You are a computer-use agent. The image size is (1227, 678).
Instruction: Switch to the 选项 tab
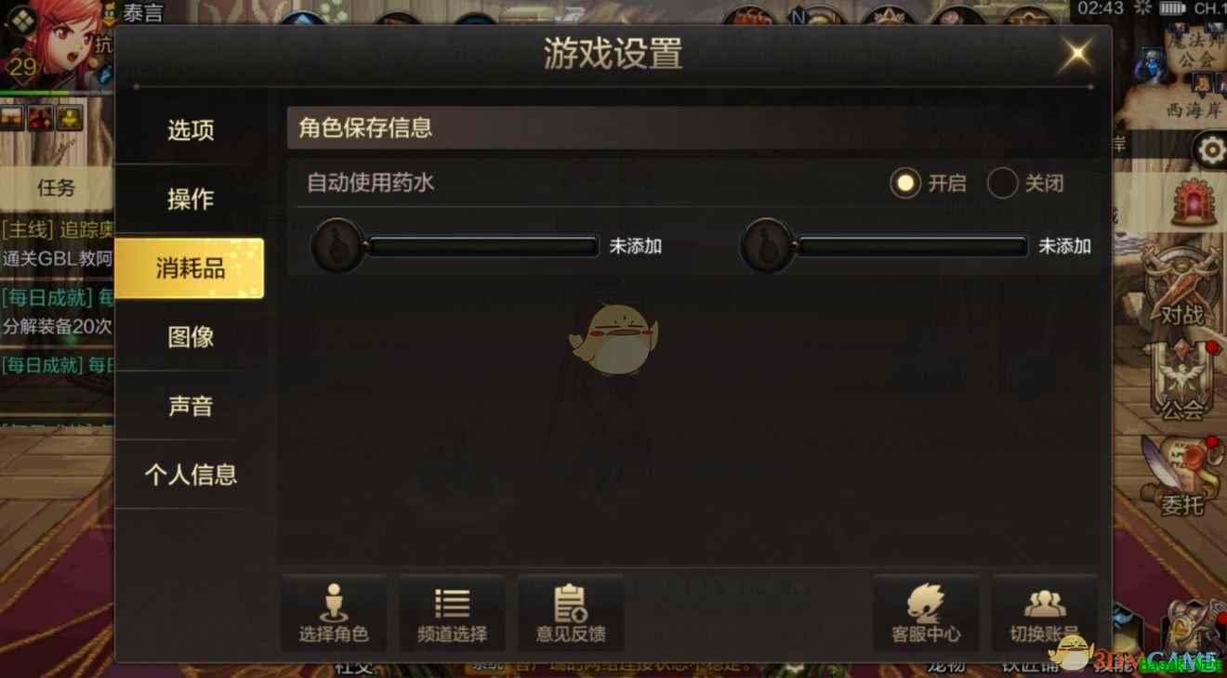click(191, 130)
